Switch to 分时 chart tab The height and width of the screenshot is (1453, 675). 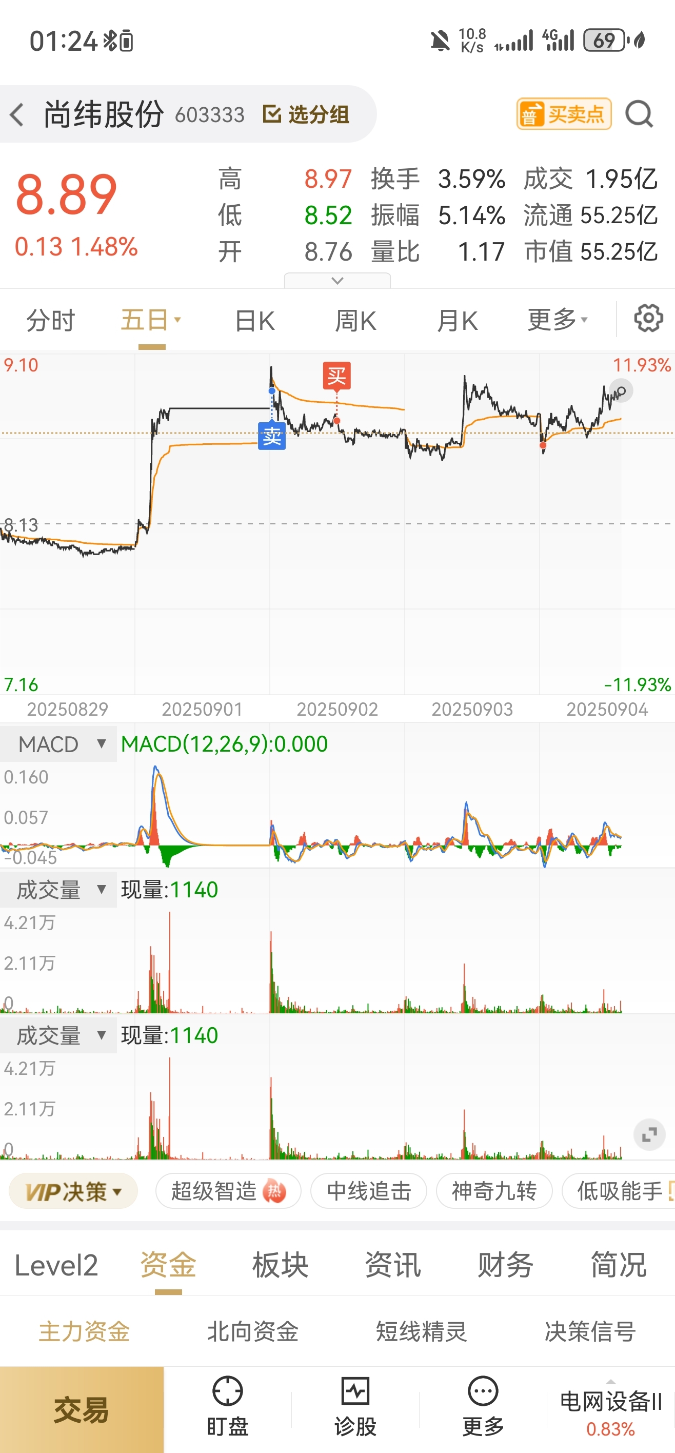[x=51, y=320]
